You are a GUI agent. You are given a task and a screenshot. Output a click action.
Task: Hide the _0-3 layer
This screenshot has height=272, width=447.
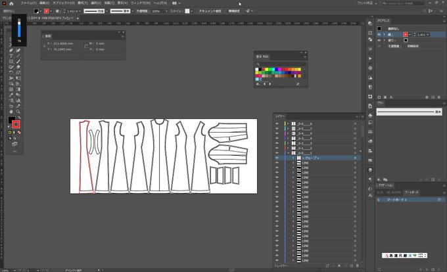[277, 138]
